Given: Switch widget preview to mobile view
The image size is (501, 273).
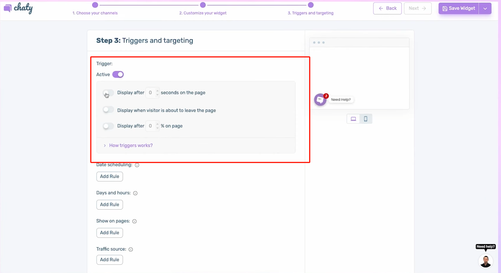Looking at the screenshot, I should 365,119.
